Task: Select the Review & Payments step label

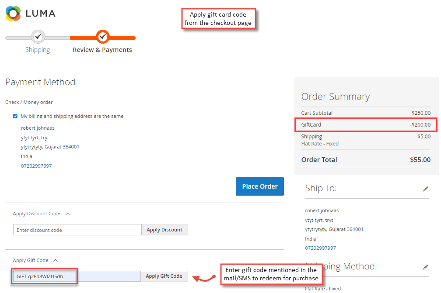Action: click(x=102, y=50)
